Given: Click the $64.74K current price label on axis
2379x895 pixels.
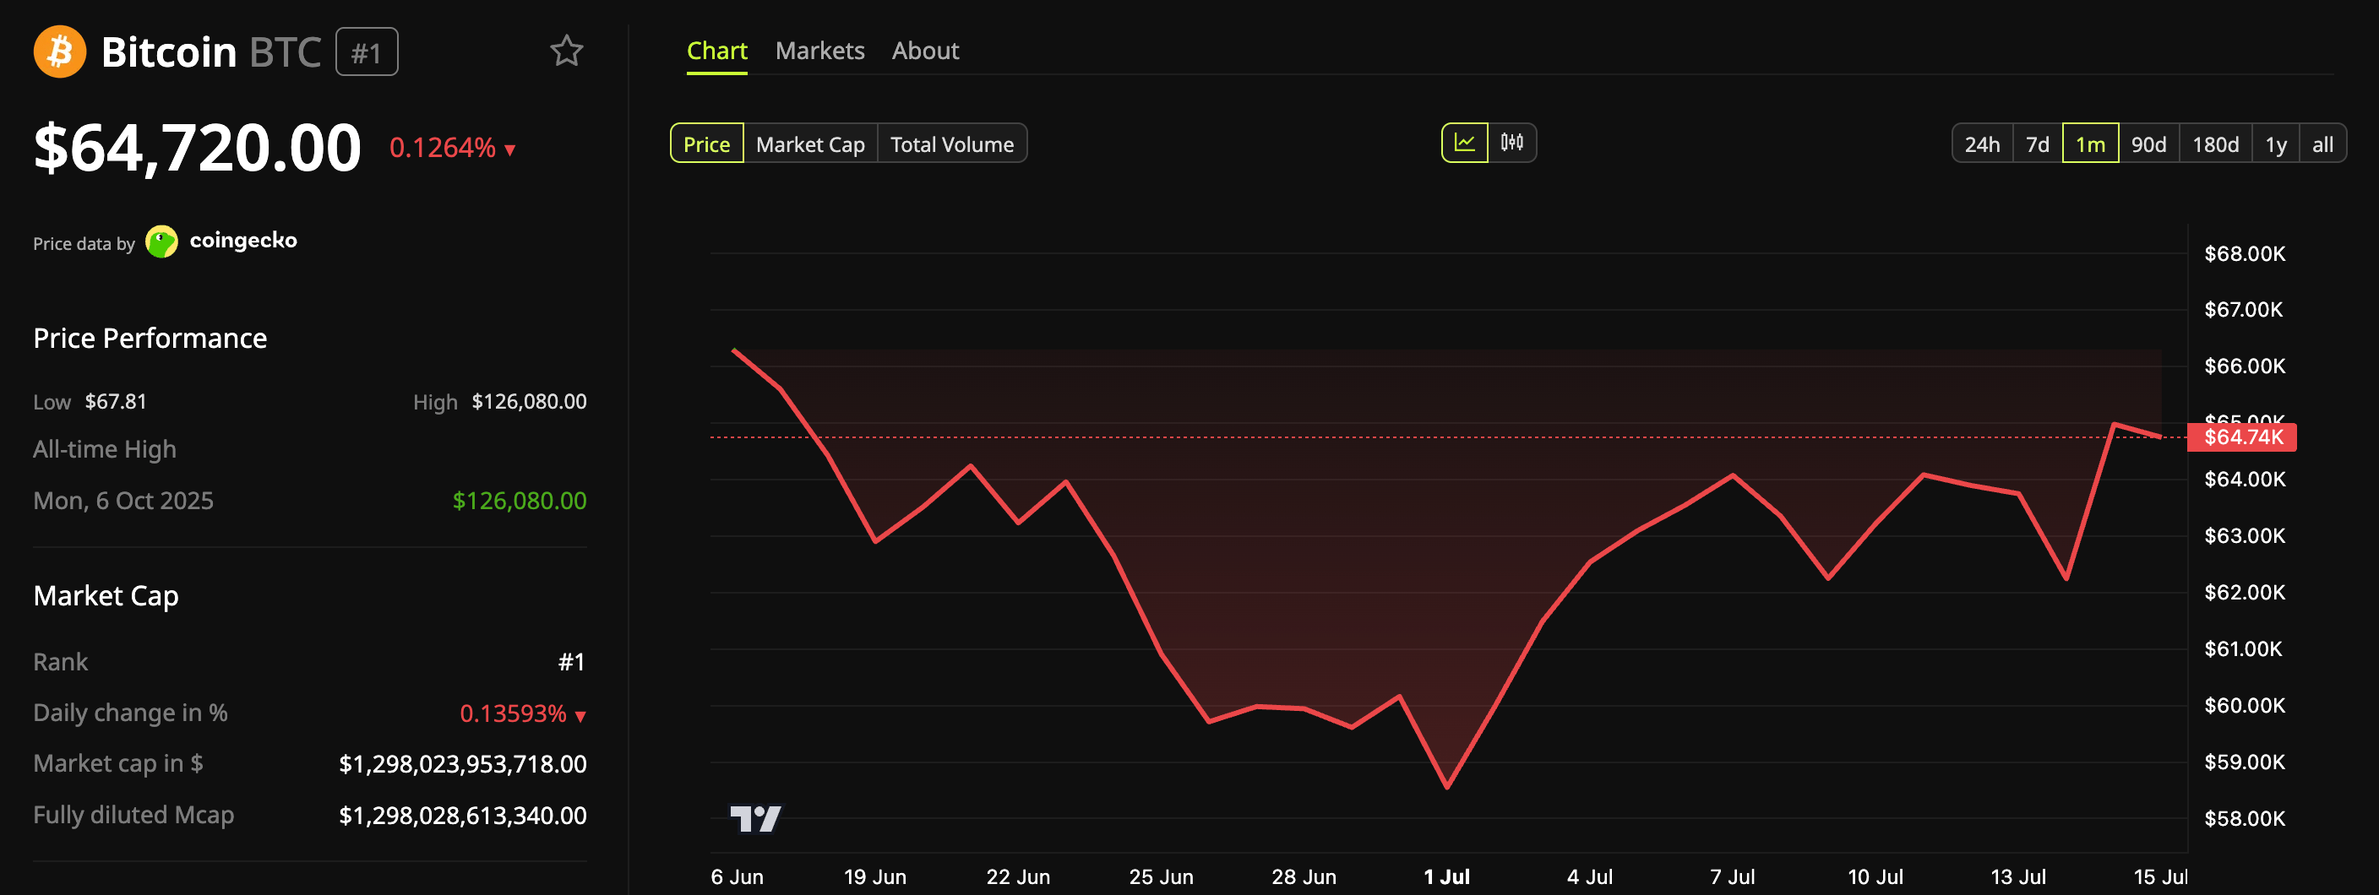Looking at the screenshot, I should pos(2242,437).
